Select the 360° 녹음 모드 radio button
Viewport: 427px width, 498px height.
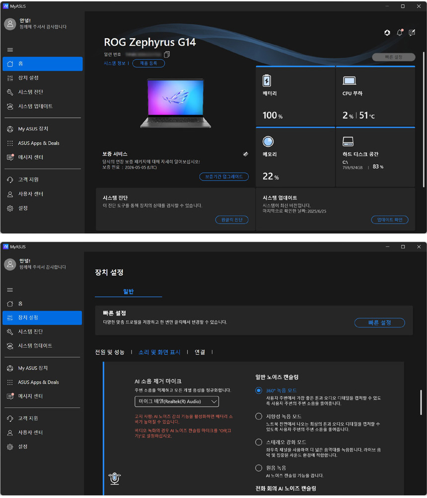[259, 390]
